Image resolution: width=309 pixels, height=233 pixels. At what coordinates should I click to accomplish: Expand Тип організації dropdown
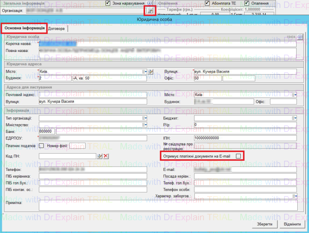coord(144,118)
